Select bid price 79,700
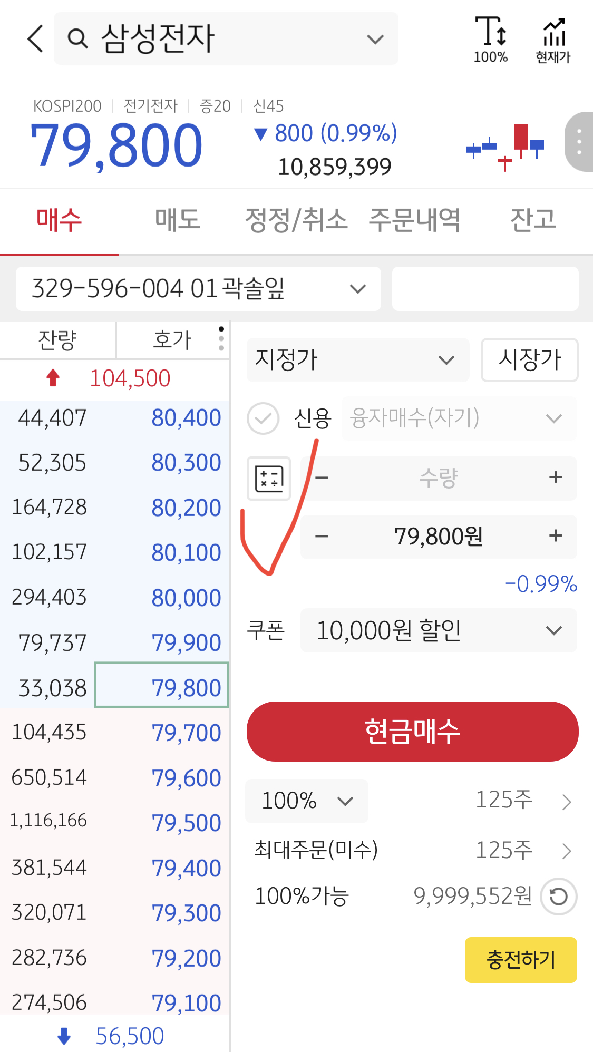 tap(186, 733)
